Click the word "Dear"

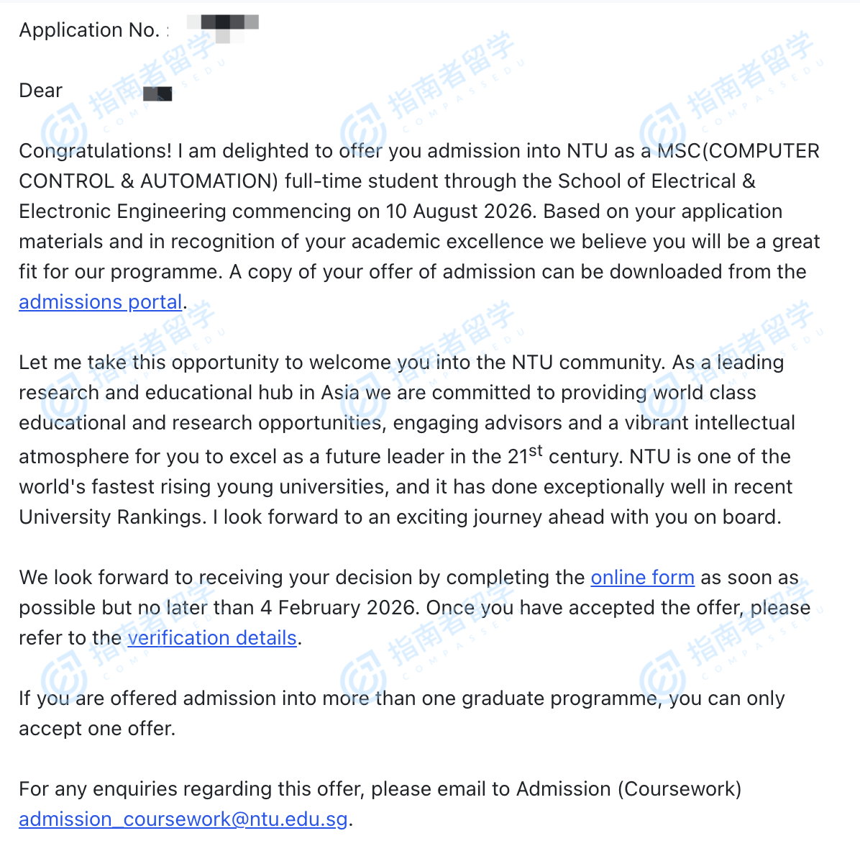tap(41, 91)
